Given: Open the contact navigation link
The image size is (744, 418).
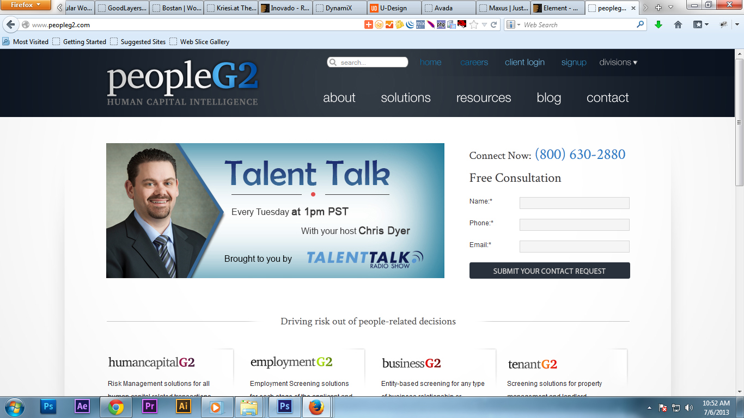Looking at the screenshot, I should [608, 98].
